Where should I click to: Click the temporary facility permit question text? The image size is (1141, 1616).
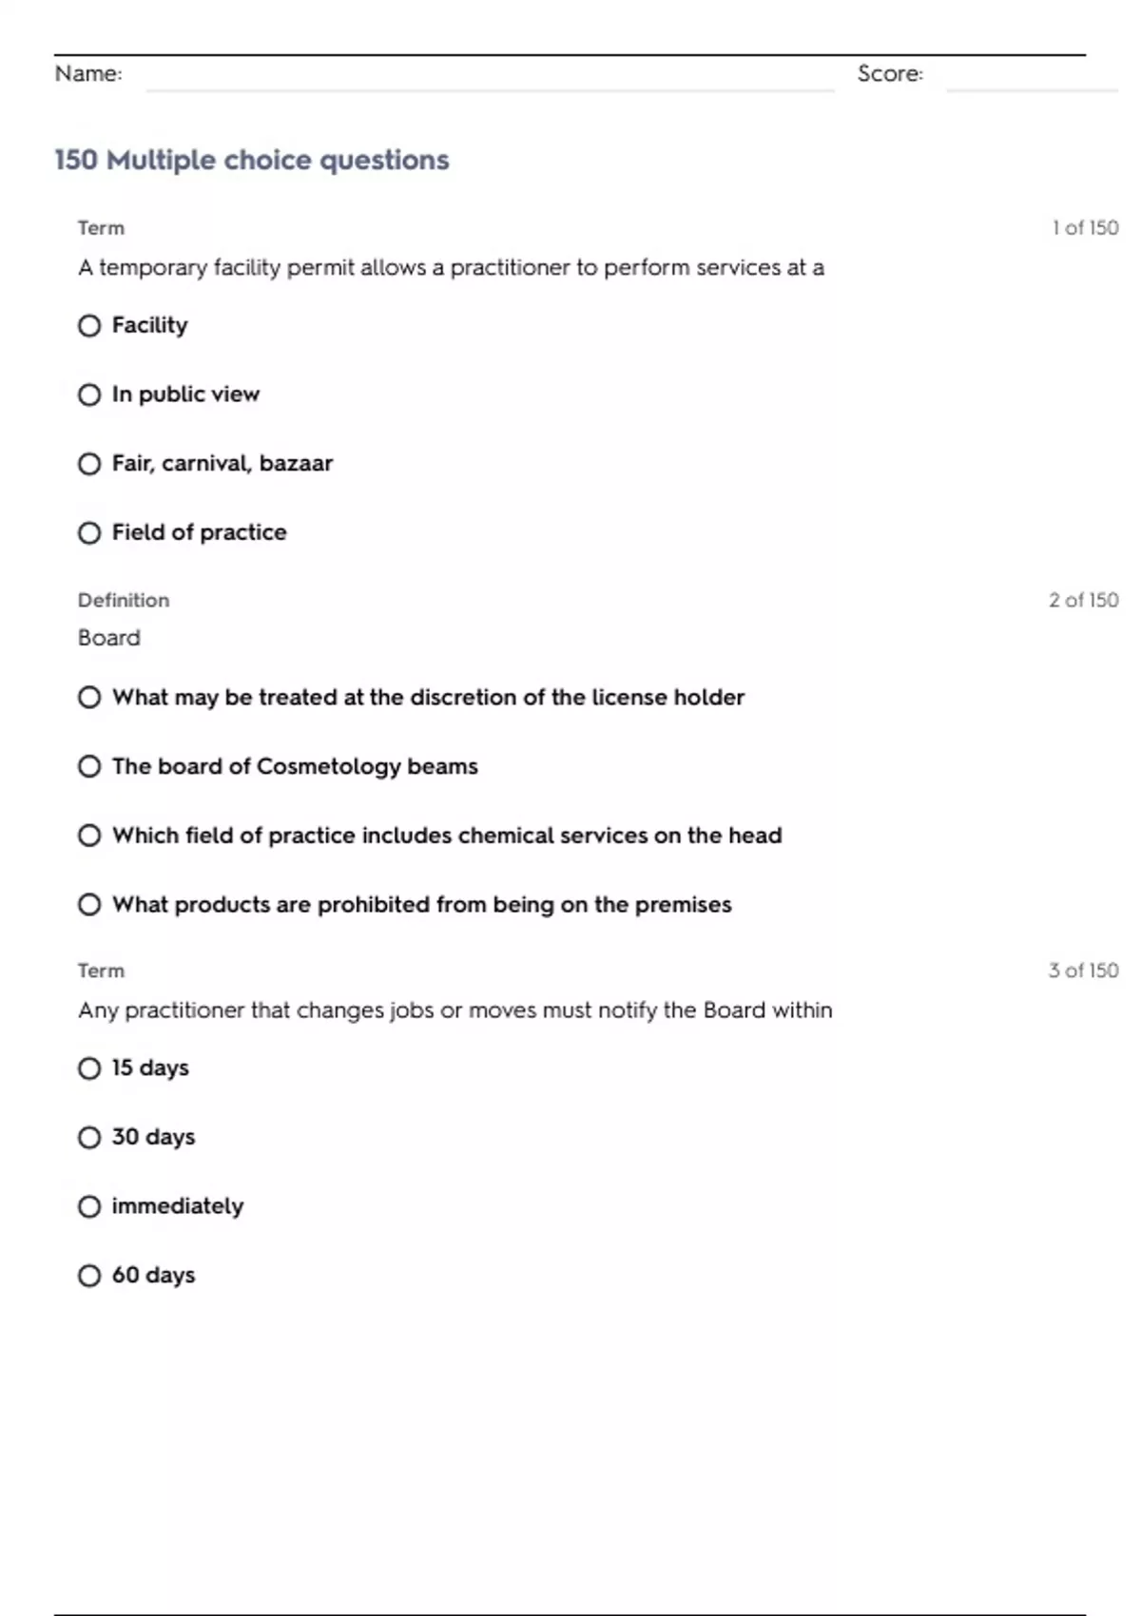tap(451, 268)
